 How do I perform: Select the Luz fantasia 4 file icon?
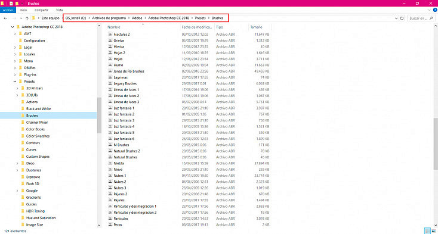[x=110, y=126]
